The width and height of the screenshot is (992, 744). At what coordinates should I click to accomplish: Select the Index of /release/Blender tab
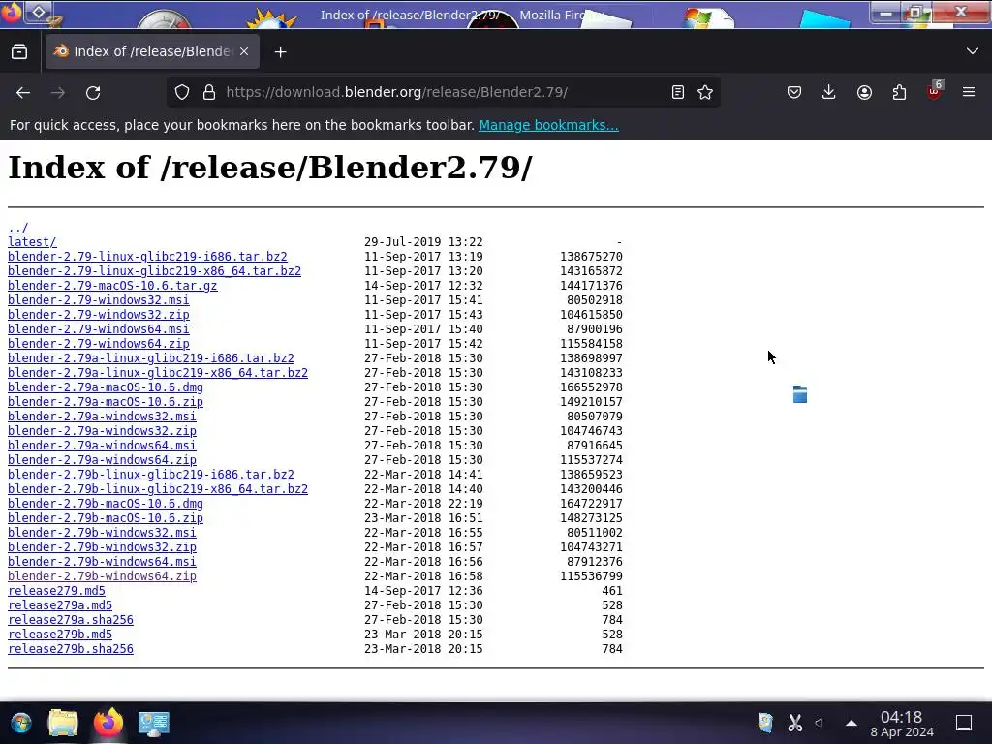pyautogui.click(x=152, y=51)
